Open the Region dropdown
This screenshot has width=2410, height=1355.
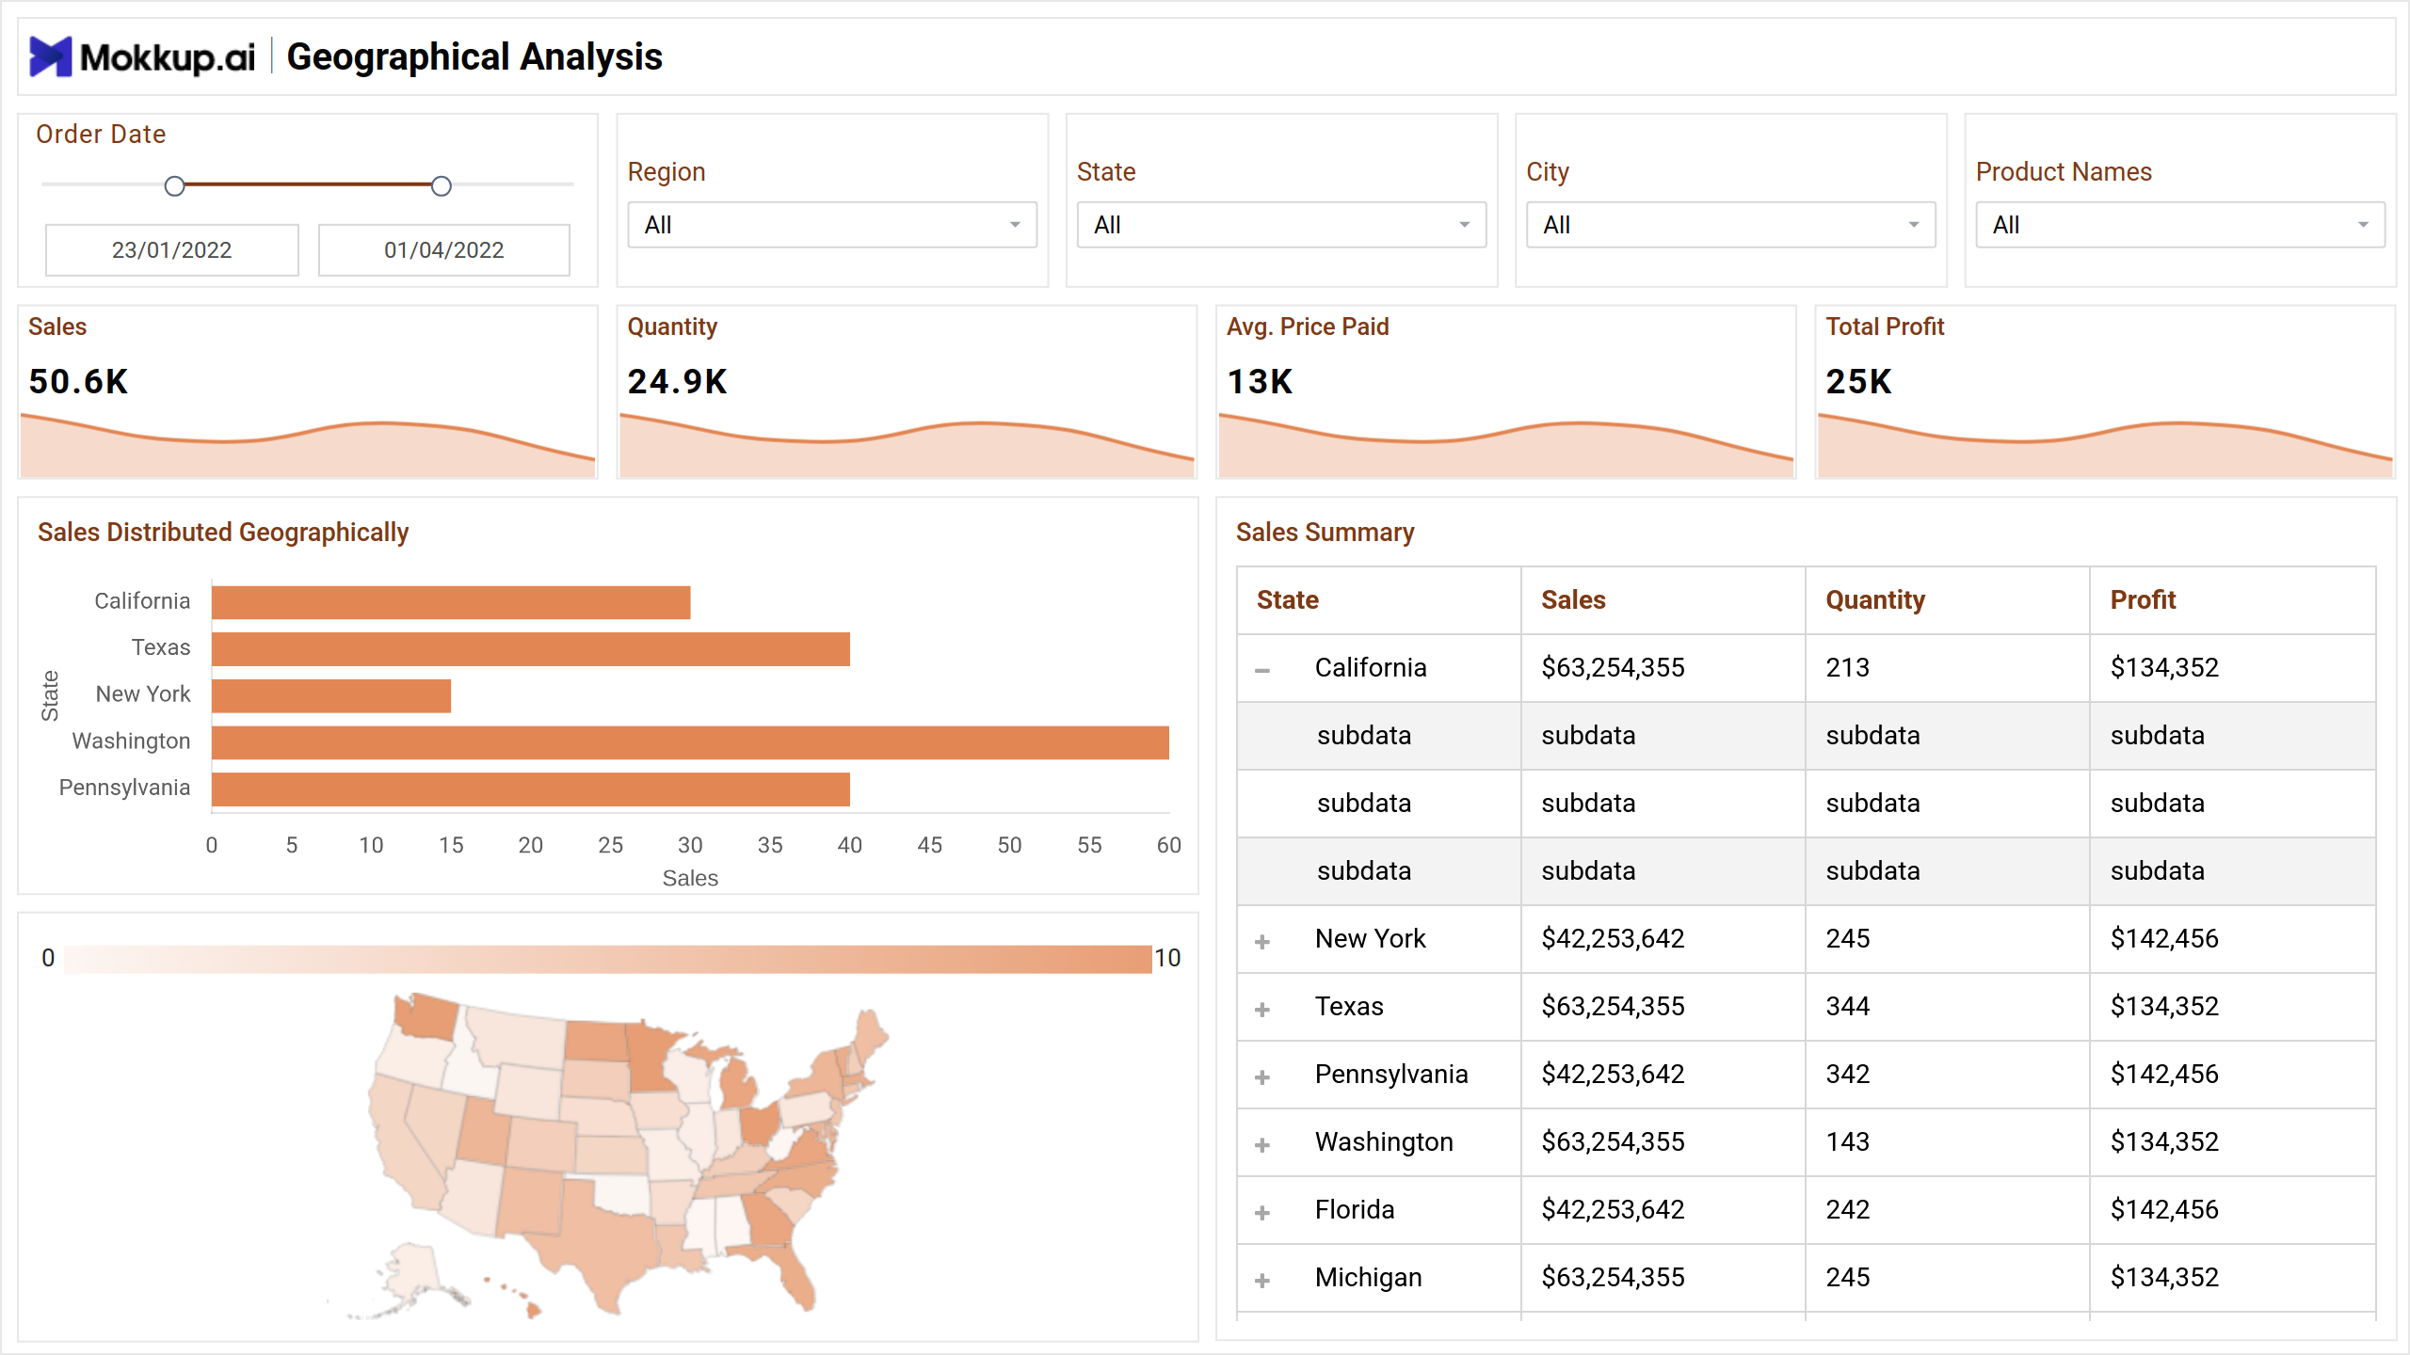[832, 225]
